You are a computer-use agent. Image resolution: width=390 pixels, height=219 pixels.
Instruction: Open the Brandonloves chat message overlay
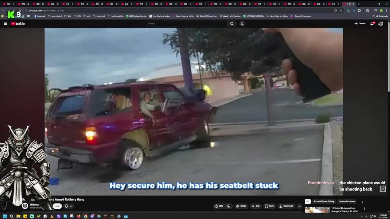coord(346,186)
